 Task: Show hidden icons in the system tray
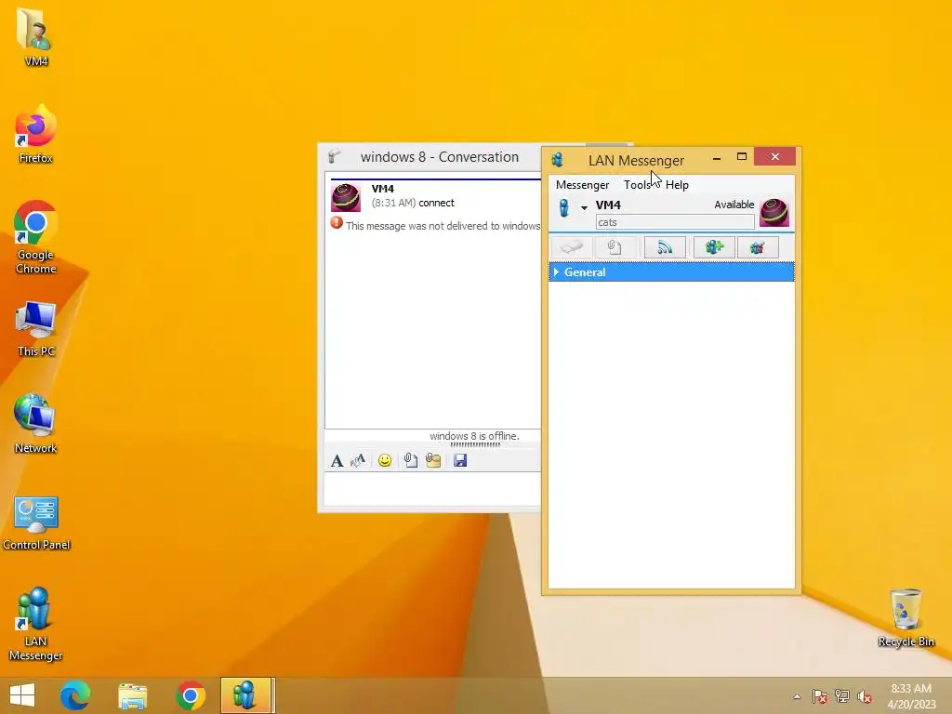(797, 696)
